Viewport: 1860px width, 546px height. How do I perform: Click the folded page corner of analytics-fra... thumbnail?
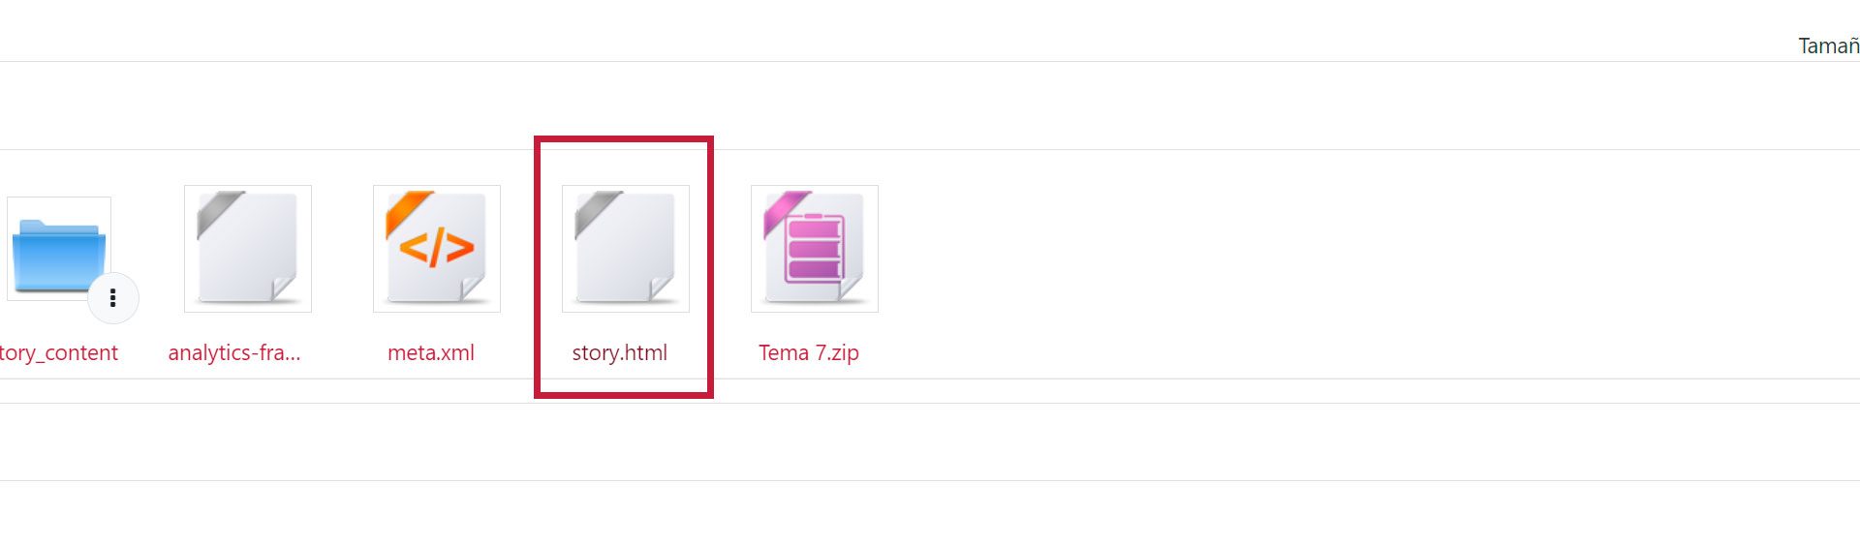tap(284, 288)
